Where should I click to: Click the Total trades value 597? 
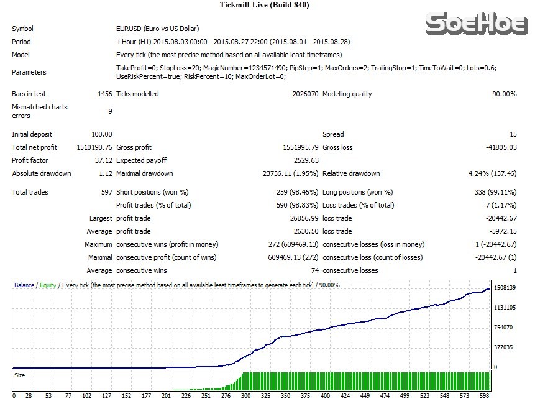(x=106, y=192)
